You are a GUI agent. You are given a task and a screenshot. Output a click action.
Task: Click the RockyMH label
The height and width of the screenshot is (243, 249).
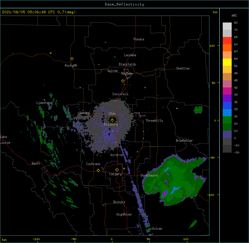71,66
